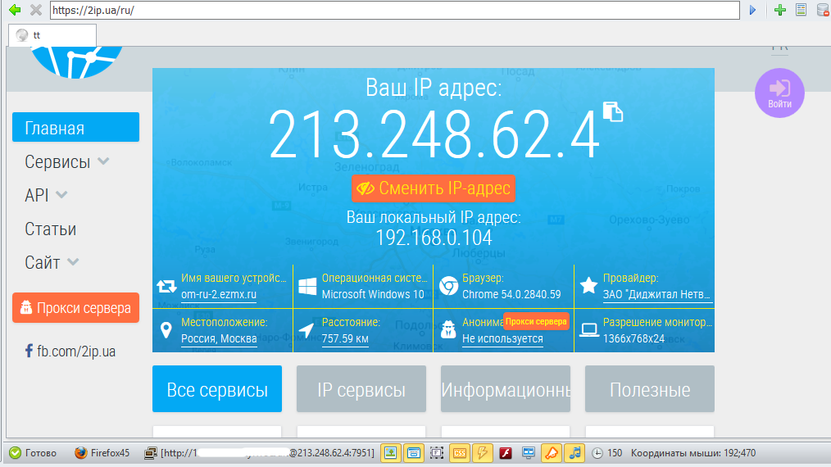
Task: Click the database icon in top toolbar
Action: click(822, 10)
